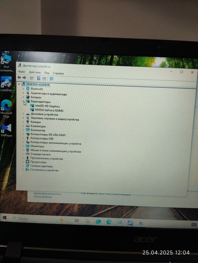This screenshot has height=263, width=198.
Task: Open Edge from the taskbar
Action: point(109,222)
